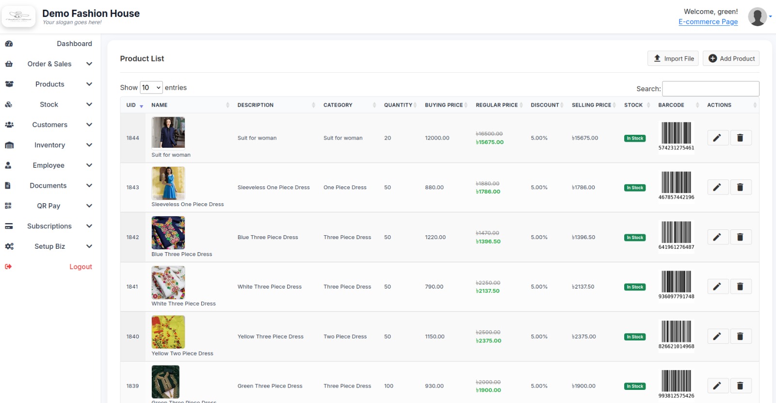Click the user avatar icon at top right

pos(757,16)
